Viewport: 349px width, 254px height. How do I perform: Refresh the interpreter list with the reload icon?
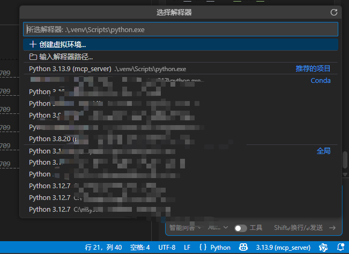334,12
